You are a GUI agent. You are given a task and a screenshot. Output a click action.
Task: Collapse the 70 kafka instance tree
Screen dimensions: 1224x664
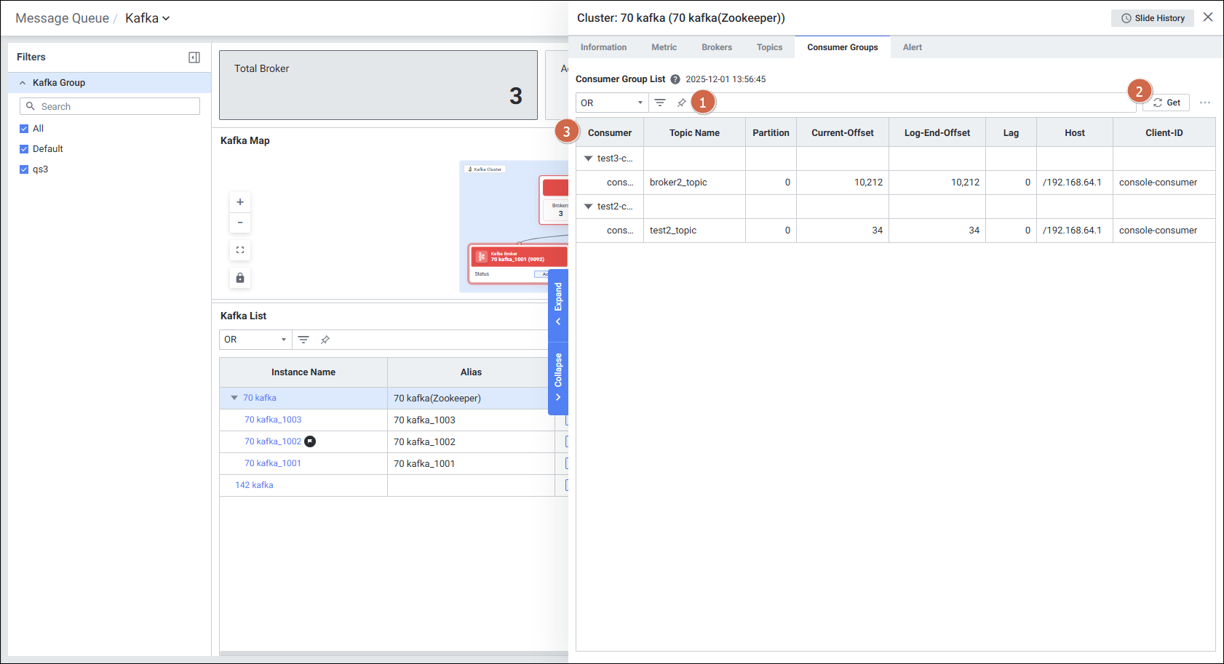click(x=234, y=398)
